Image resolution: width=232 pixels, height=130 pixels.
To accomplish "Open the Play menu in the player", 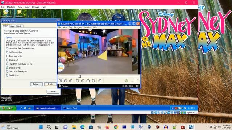I will coord(70,27).
